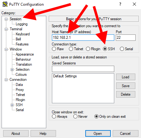Select Rlogin connection type
The height and width of the screenshot is (138, 141).
(x=88, y=49)
